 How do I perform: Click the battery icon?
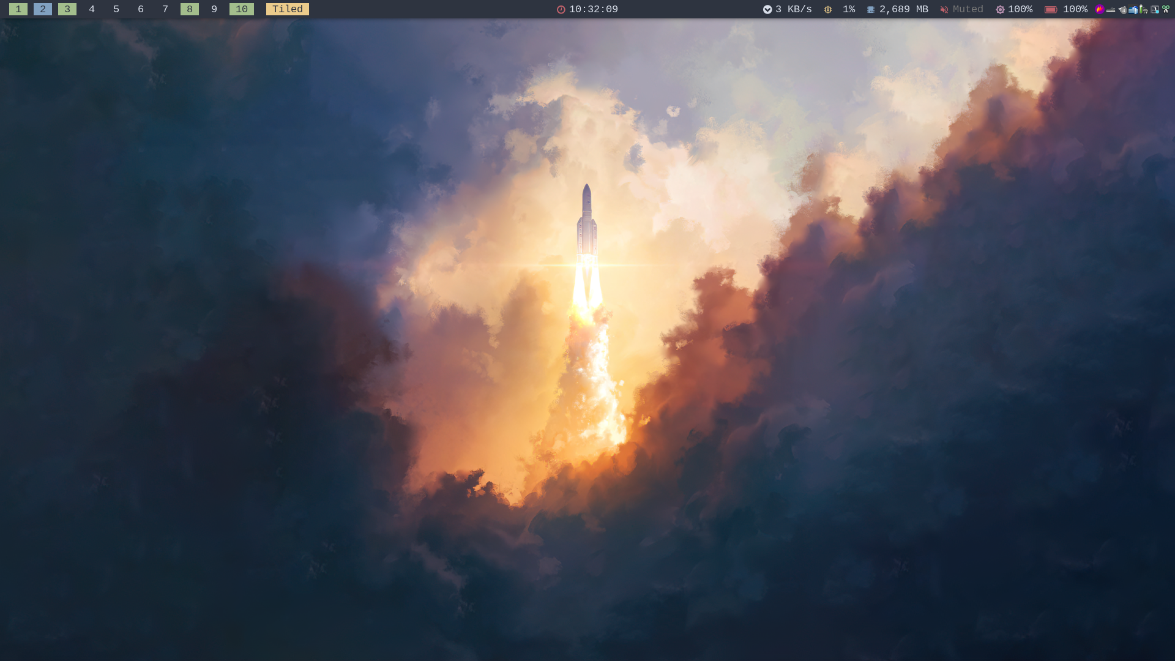[x=1051, y=9]
